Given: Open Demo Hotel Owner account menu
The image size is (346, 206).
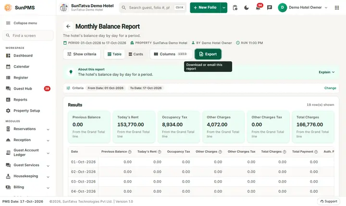Looking at the screenshot, I should pyautogui.click(x=303, y=8).
